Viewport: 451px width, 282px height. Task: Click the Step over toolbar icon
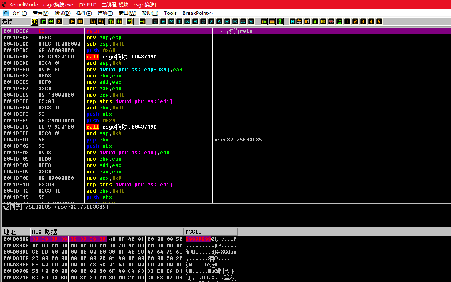[x=101, y=22]
